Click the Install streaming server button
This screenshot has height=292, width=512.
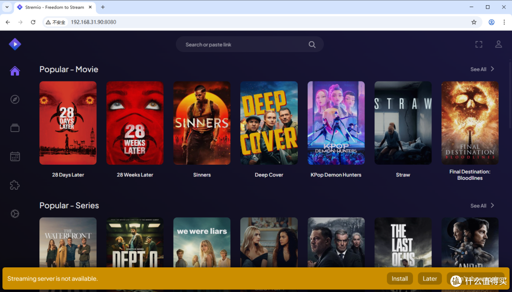400,279
